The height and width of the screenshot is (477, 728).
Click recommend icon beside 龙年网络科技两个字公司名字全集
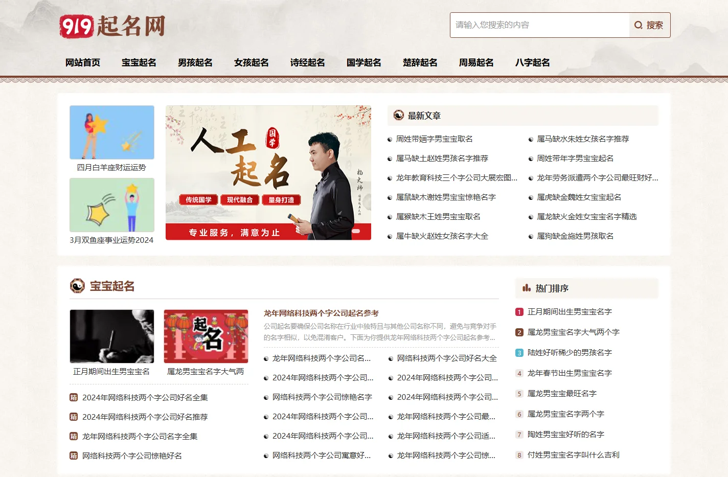[74, 436]
